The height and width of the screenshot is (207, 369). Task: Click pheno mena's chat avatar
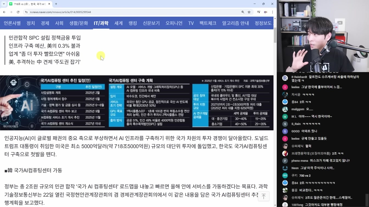[285, 161]
